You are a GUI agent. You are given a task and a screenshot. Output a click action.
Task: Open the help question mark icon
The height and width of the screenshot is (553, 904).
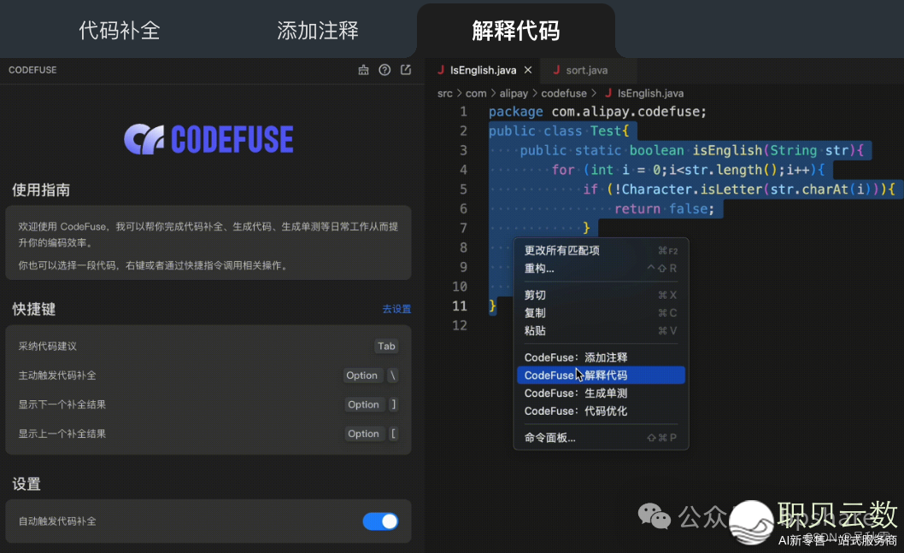(x=384, y=70)
